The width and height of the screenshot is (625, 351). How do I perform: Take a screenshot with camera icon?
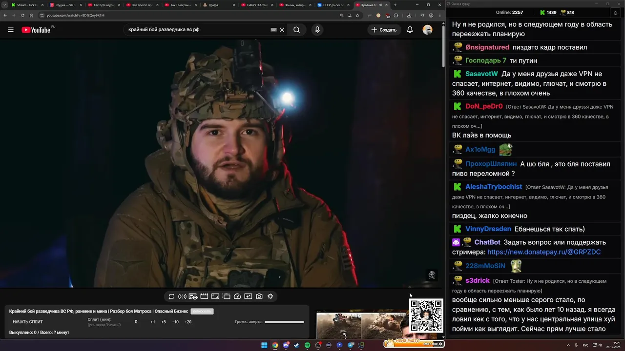pyautogui.click(x=259, y=296)
